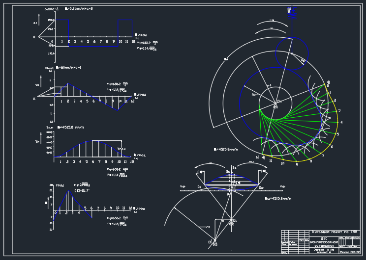This screenshot has width=366, height=260.
Task: Click the 'K' label on the velocity diagram
Action: point(34,99)
